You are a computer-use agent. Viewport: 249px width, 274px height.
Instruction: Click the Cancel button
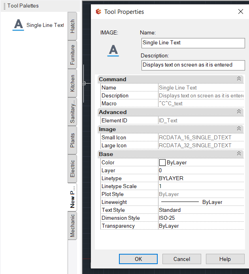(x=182, y=259)
